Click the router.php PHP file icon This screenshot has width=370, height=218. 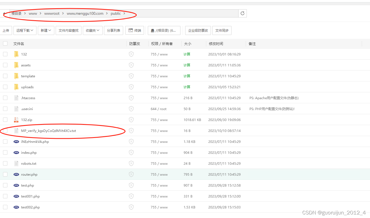(x=16, y=174)
